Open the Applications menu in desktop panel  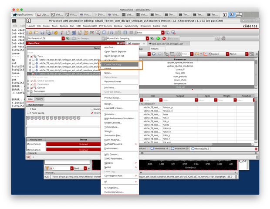click(x=23, y=15)
